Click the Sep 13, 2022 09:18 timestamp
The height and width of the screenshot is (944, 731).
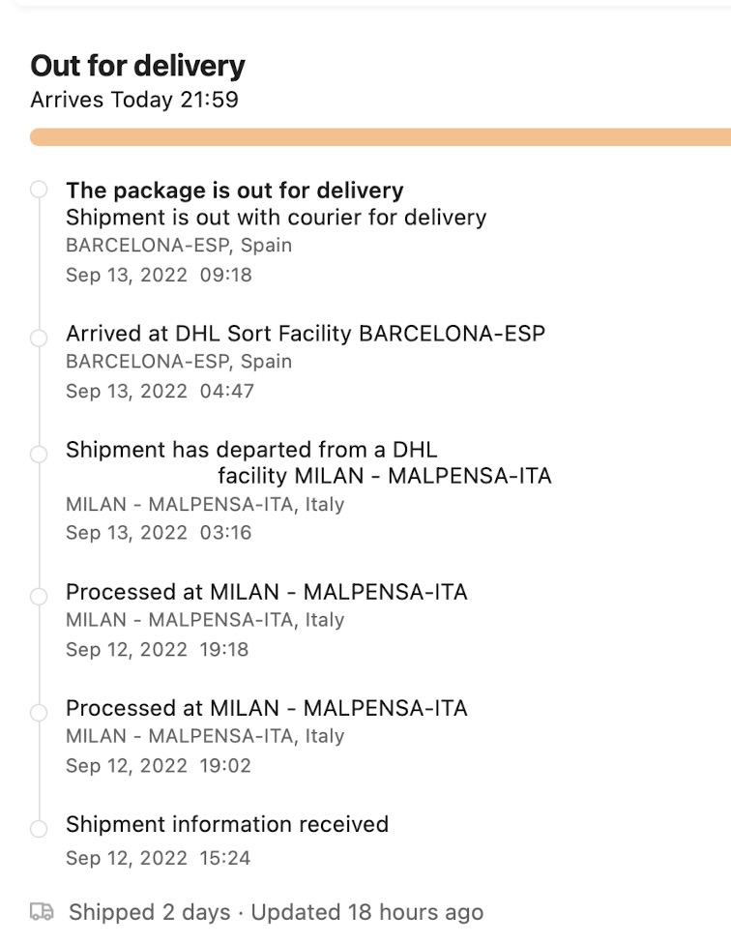click(159, 275)
